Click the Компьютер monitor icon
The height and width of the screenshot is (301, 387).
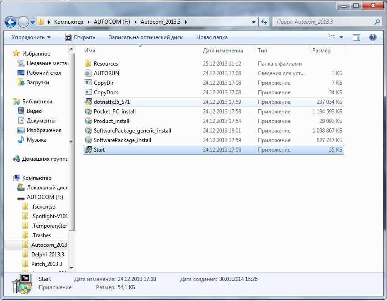pos(16,178)
